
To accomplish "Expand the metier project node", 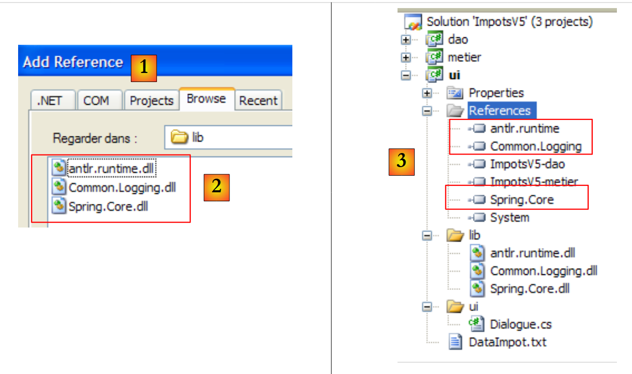I will 406,57.
